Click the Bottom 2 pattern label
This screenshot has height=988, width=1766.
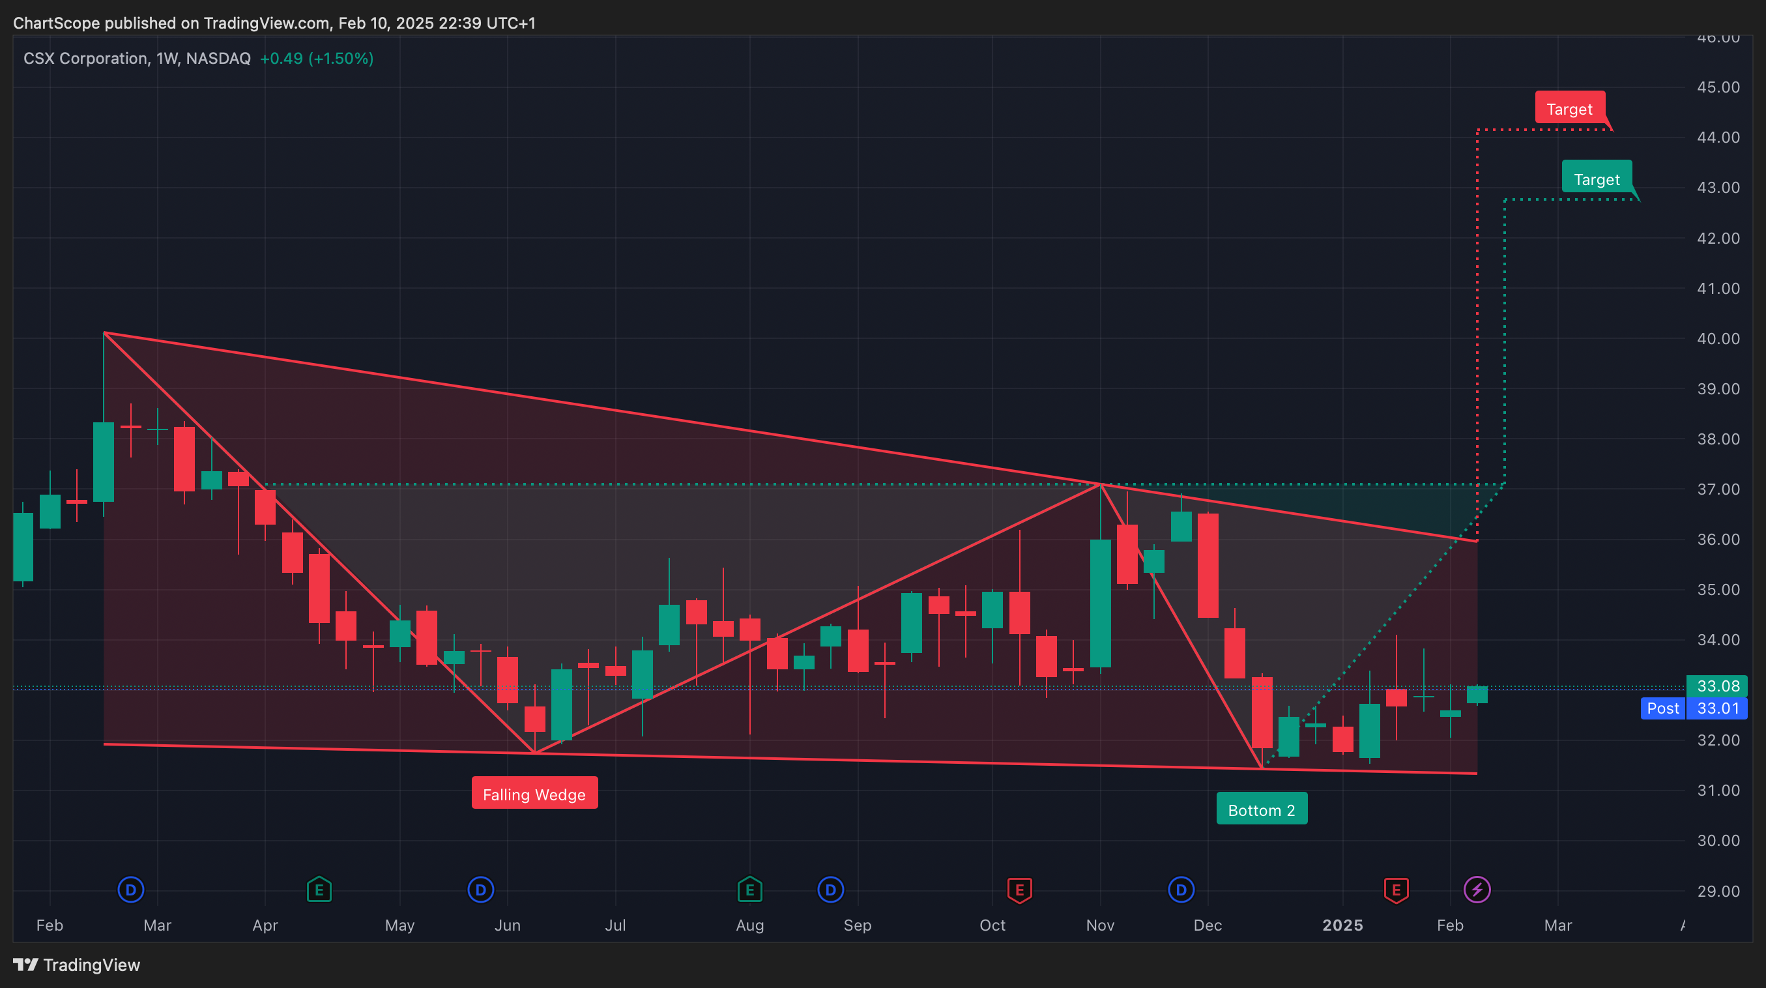1262,809
